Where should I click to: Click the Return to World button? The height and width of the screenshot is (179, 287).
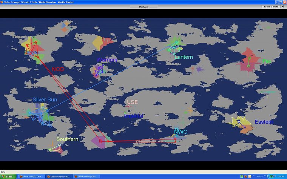(271, 6)
